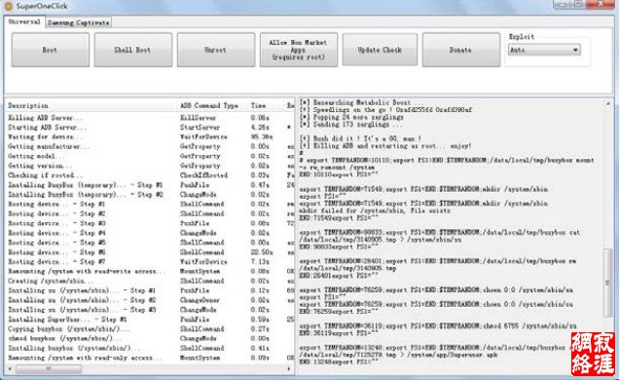620x381 pixels.
Task: Click the Update Check button
Action: 380,50
